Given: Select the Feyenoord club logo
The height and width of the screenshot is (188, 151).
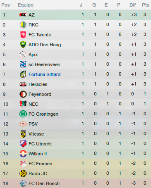Looking at the screenshot, I should point(23,94).
